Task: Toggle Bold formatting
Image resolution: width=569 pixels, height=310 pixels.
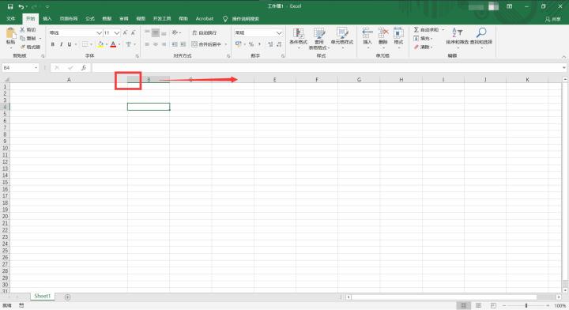Action: 53,44
